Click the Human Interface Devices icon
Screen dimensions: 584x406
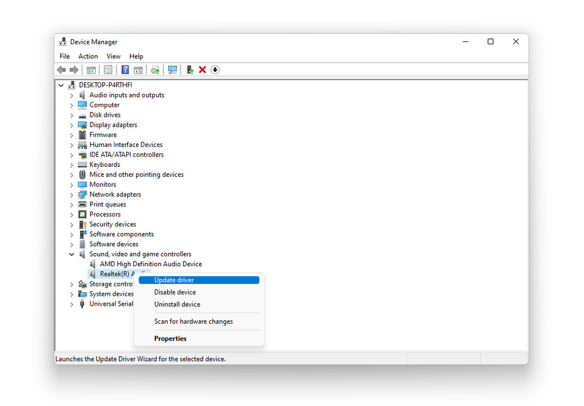(82, 145)
